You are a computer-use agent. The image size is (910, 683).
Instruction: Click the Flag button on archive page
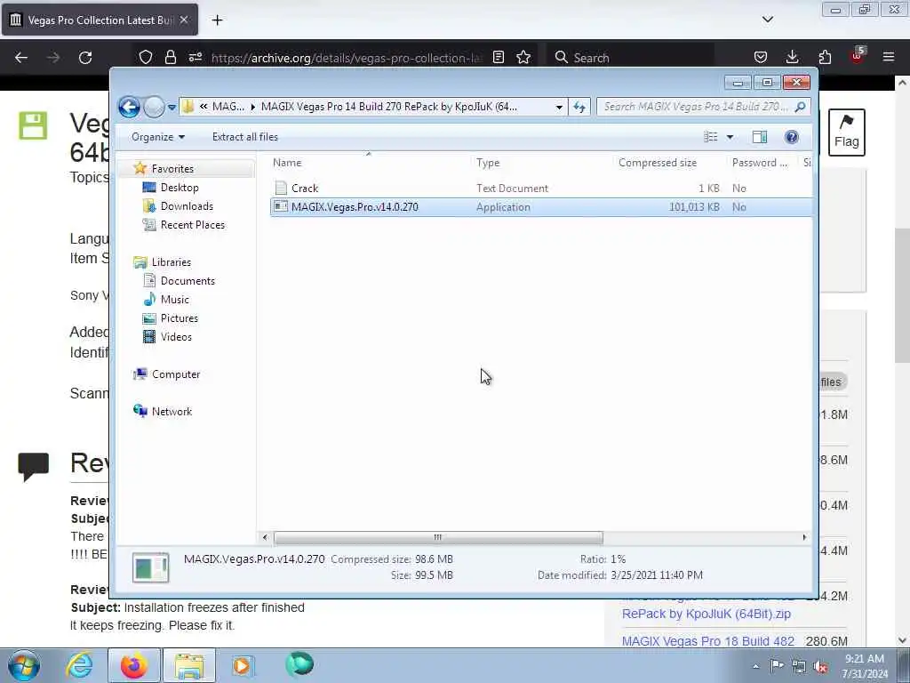point(846,133)
